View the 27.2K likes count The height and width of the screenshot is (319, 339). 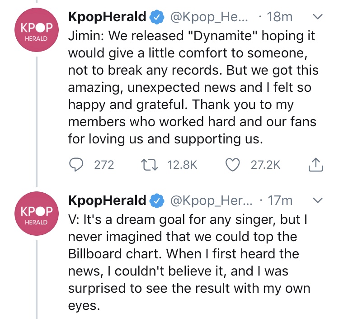pyautogui.click(x=265, y=165)
